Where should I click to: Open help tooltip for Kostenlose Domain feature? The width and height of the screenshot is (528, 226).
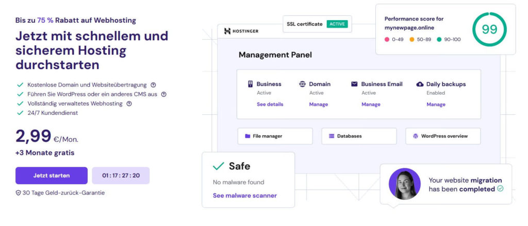coord(153,85)
